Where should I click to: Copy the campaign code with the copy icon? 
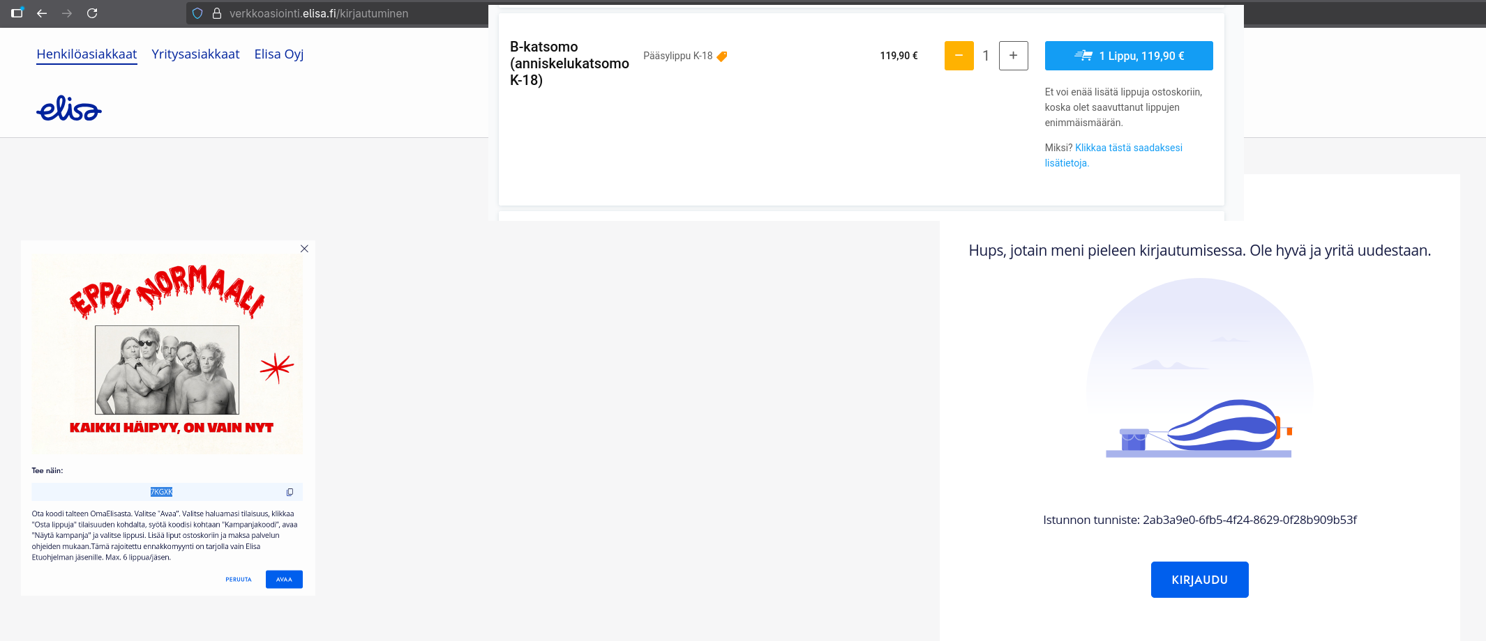coord(290,492)
